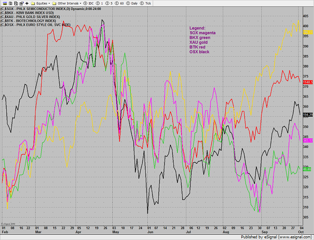314x240 pixels.
Task: Click the refresh-arrows toolbar icon before the properties icon
Action: (x=16, y=3)
